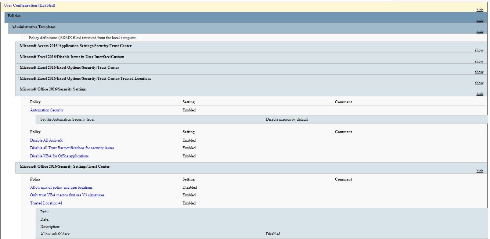The height and width of the screenshot is (239, 490).
Task: Open Disable all Trust Bar notifications policy
Action: (x=72, y=148)
